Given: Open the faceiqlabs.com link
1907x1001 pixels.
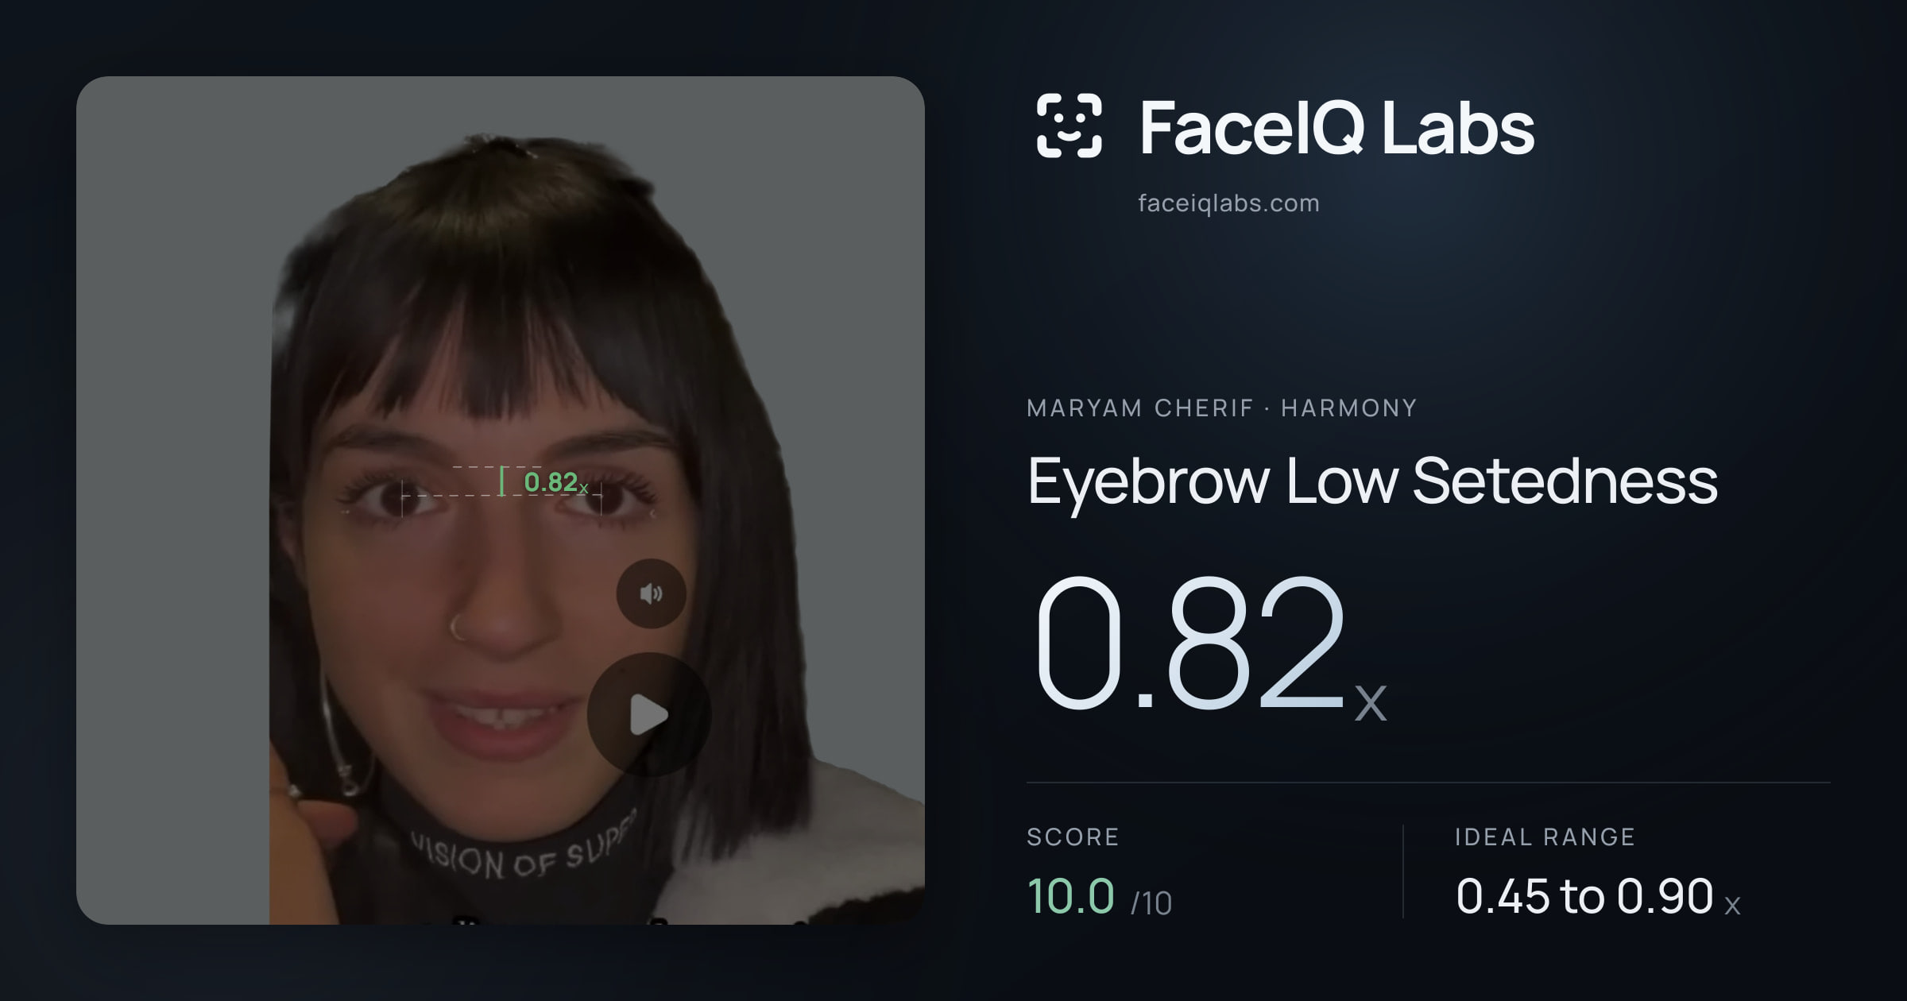Looking at the screenshot, I should pyautogui.click(x=1228, y=203).
